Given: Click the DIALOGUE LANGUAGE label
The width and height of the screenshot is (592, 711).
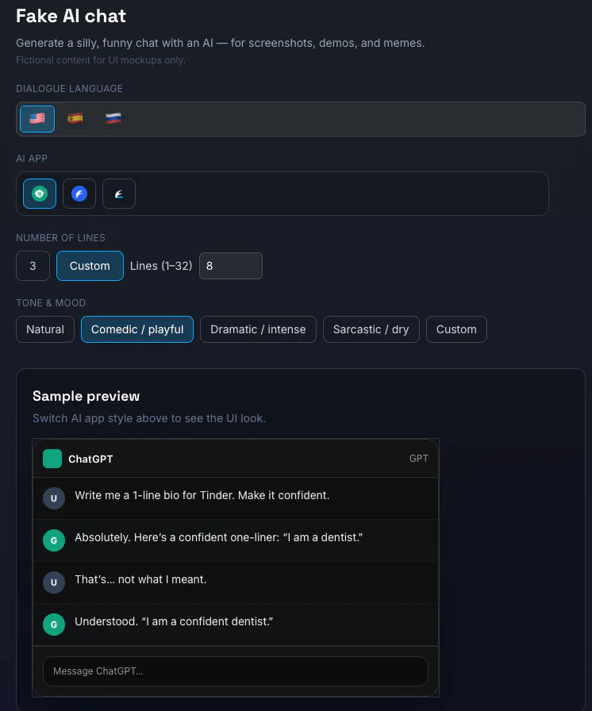Looking at the screenshot, I should (69, 88).
